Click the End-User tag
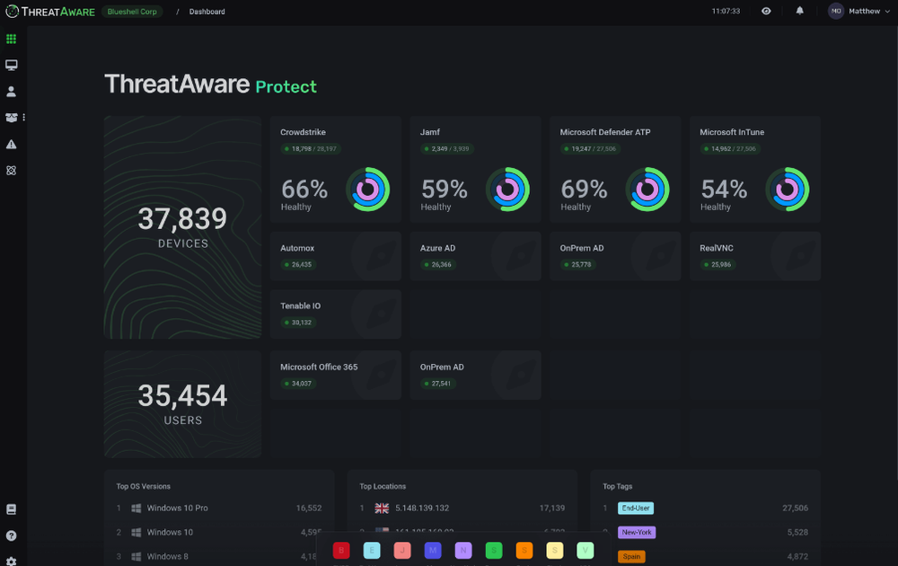The width and height of the screenshot is (898, 566). (636, 509)
